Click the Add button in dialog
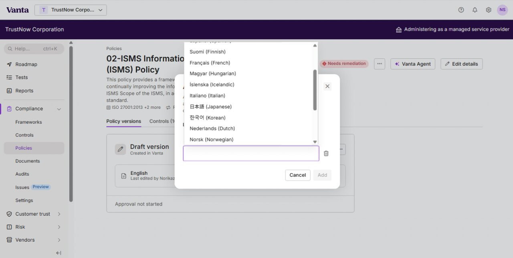513x258 pixels. pyautogui.click(x=322, y=175)
